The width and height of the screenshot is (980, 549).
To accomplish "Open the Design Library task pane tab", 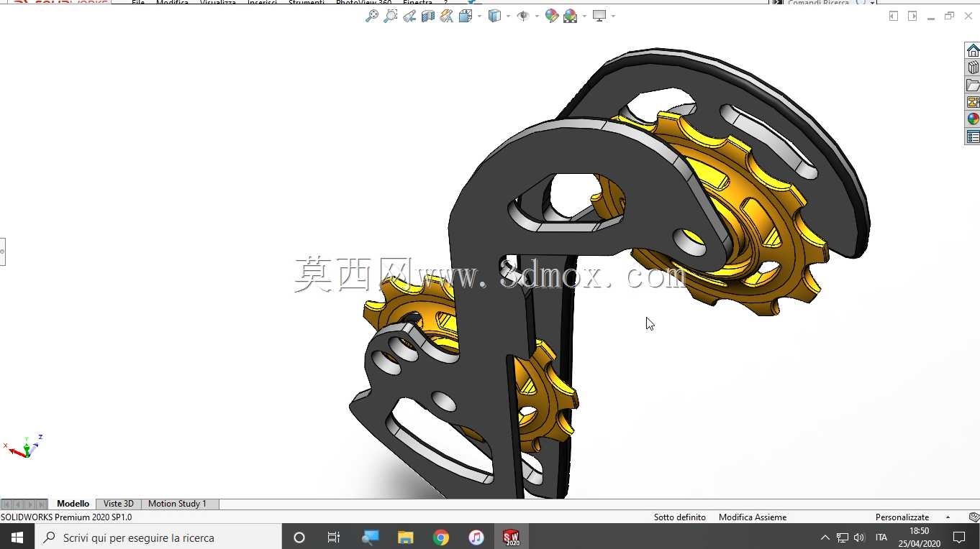I will coord(973,68).
